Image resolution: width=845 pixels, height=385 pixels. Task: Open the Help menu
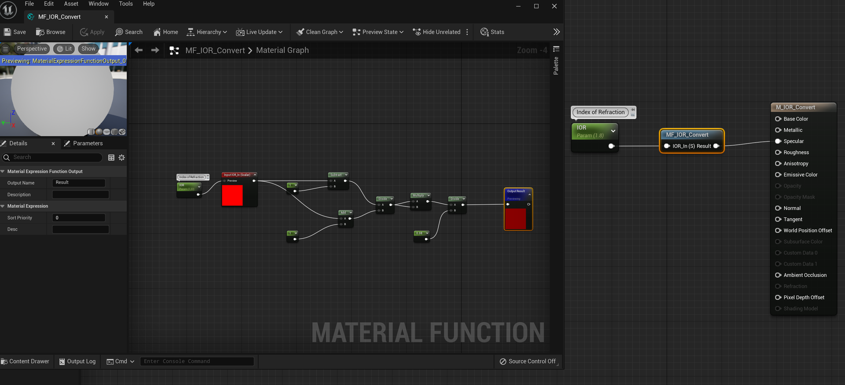pyautogui.click(x=149, y=4)
